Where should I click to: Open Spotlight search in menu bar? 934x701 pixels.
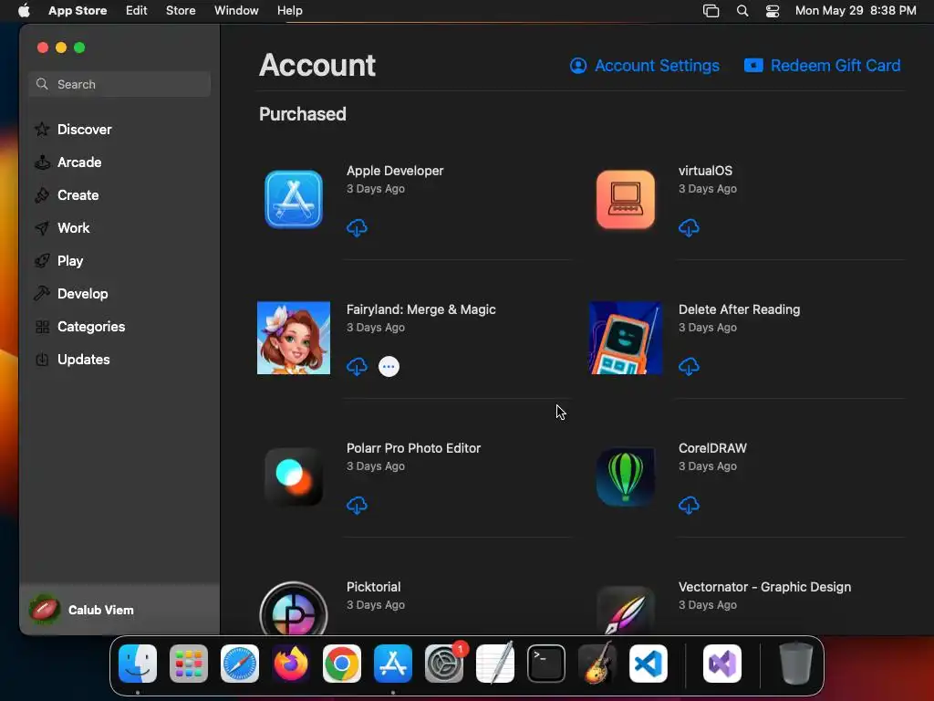[742, 11]
